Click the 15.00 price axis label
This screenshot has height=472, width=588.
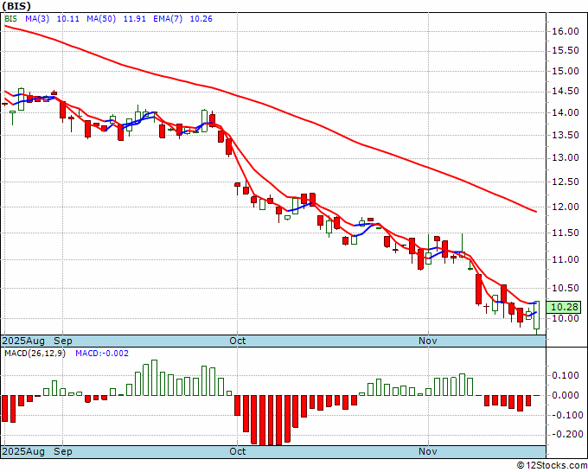point(566,71)
